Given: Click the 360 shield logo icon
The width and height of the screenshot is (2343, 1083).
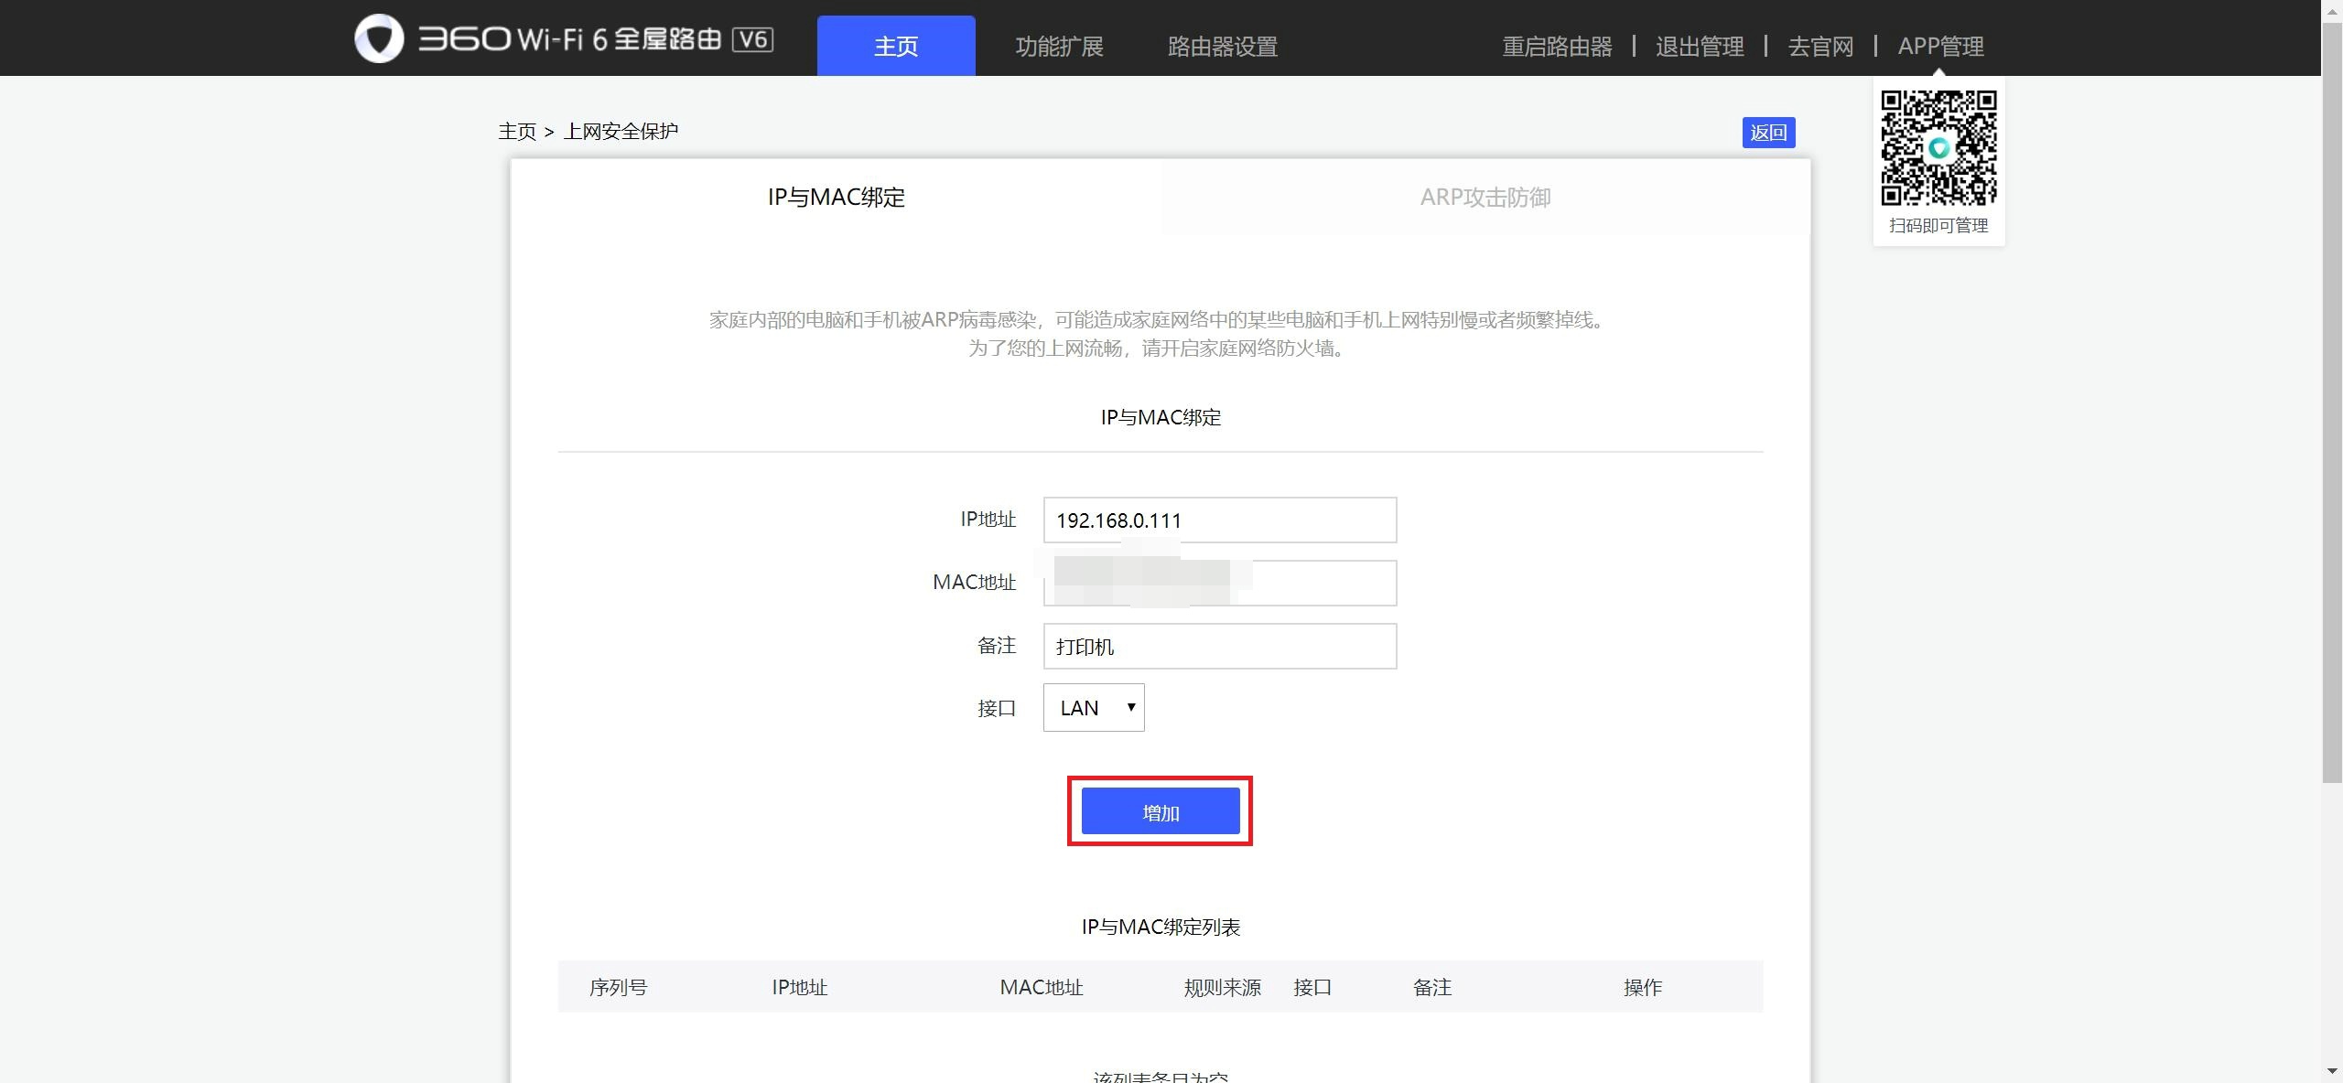Looking at the screenshot, I should (x=379, y=38).
